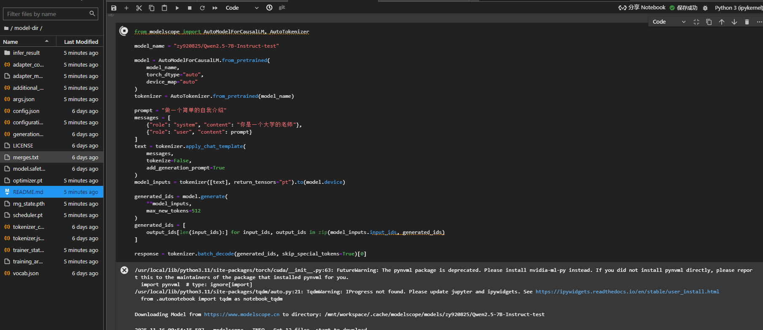Select the args.json file
The height and width of the screenshot is (330, 763).
(x=51, y=99)
